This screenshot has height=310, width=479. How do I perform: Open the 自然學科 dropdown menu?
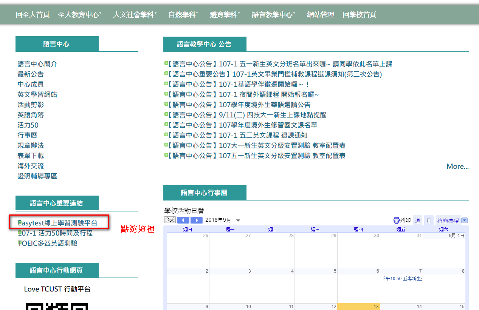point(183,15)
